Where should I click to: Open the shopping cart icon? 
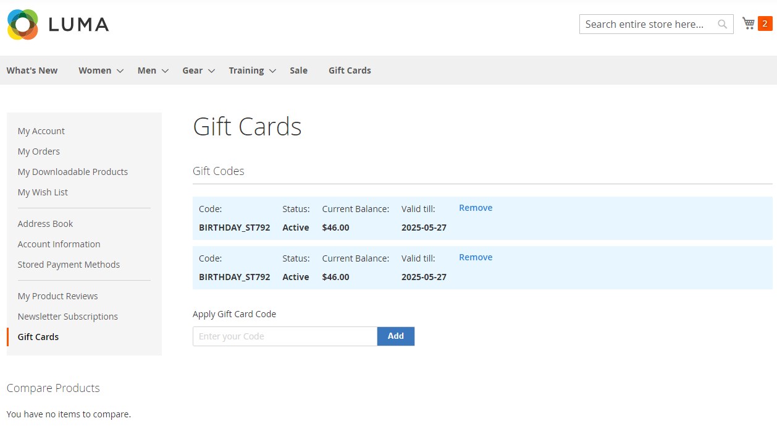click(x=749, y=23)
